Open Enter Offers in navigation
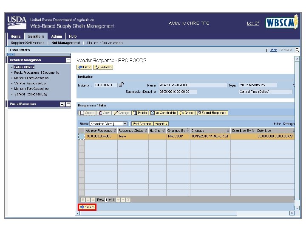Screen dimensions: 306x229 pyautogui.click(x=24, y=67)
